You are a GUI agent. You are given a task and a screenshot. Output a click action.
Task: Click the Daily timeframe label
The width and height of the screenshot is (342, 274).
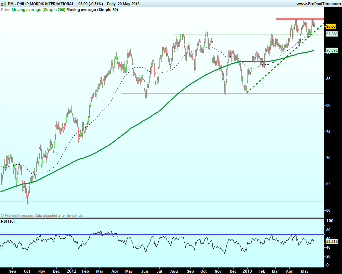[111, 4]
